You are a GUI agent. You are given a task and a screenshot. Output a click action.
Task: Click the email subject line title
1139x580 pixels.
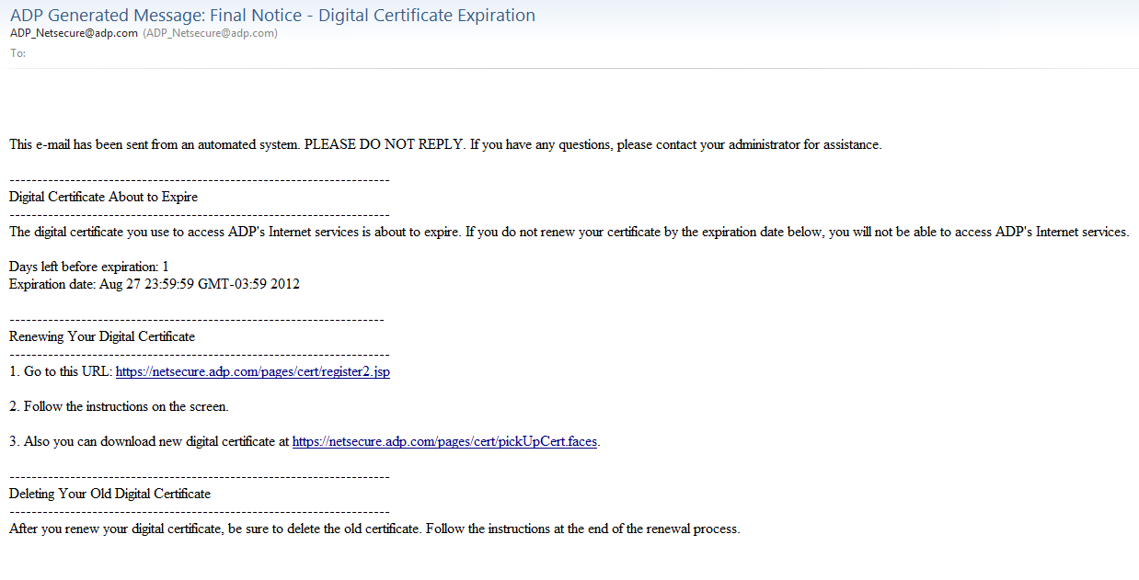(272, 15)
